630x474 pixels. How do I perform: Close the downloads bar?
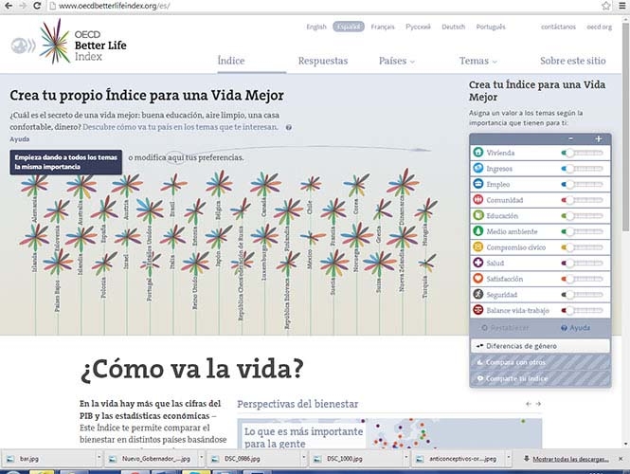[x=621, y=458]
